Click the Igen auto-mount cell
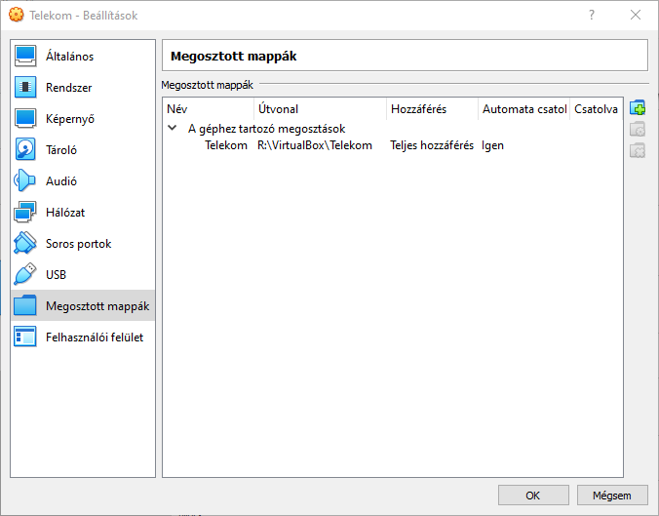Screen dimensions: 659x516 (x=492, y=145)
